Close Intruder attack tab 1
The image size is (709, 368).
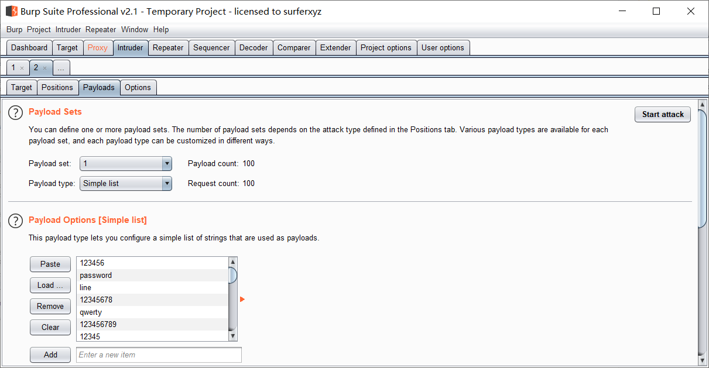[22, 68]
